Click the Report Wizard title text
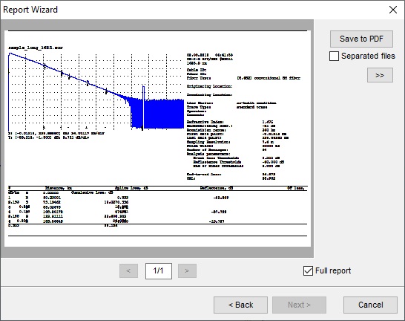 30,10
